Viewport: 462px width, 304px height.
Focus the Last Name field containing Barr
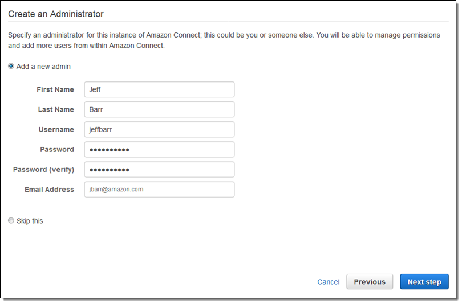tap(159, 109)
